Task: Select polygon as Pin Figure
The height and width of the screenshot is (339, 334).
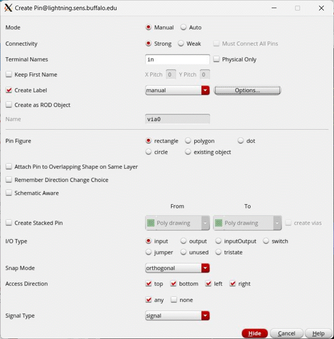Action: (188, 141)
